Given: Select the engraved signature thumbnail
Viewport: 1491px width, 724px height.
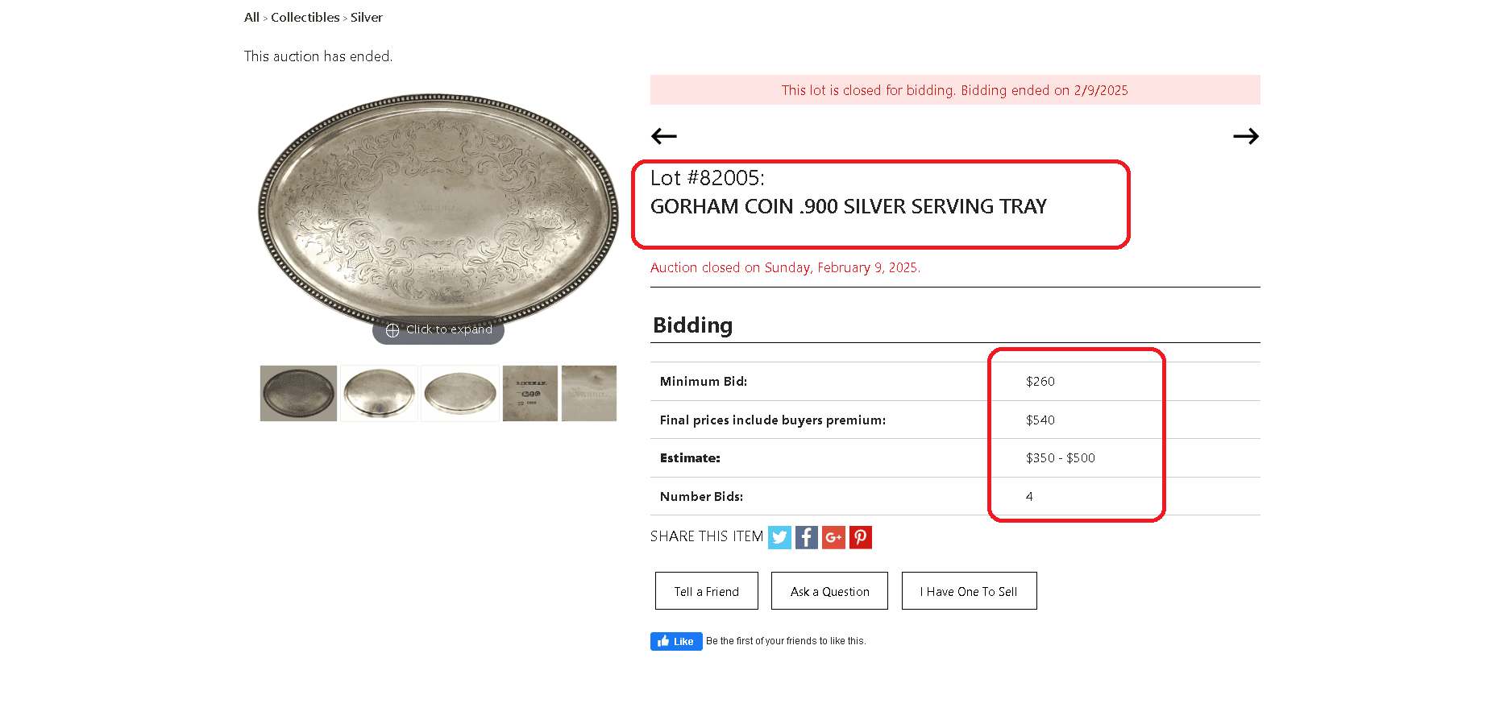Looking at the screenshot, I should 589,393.
